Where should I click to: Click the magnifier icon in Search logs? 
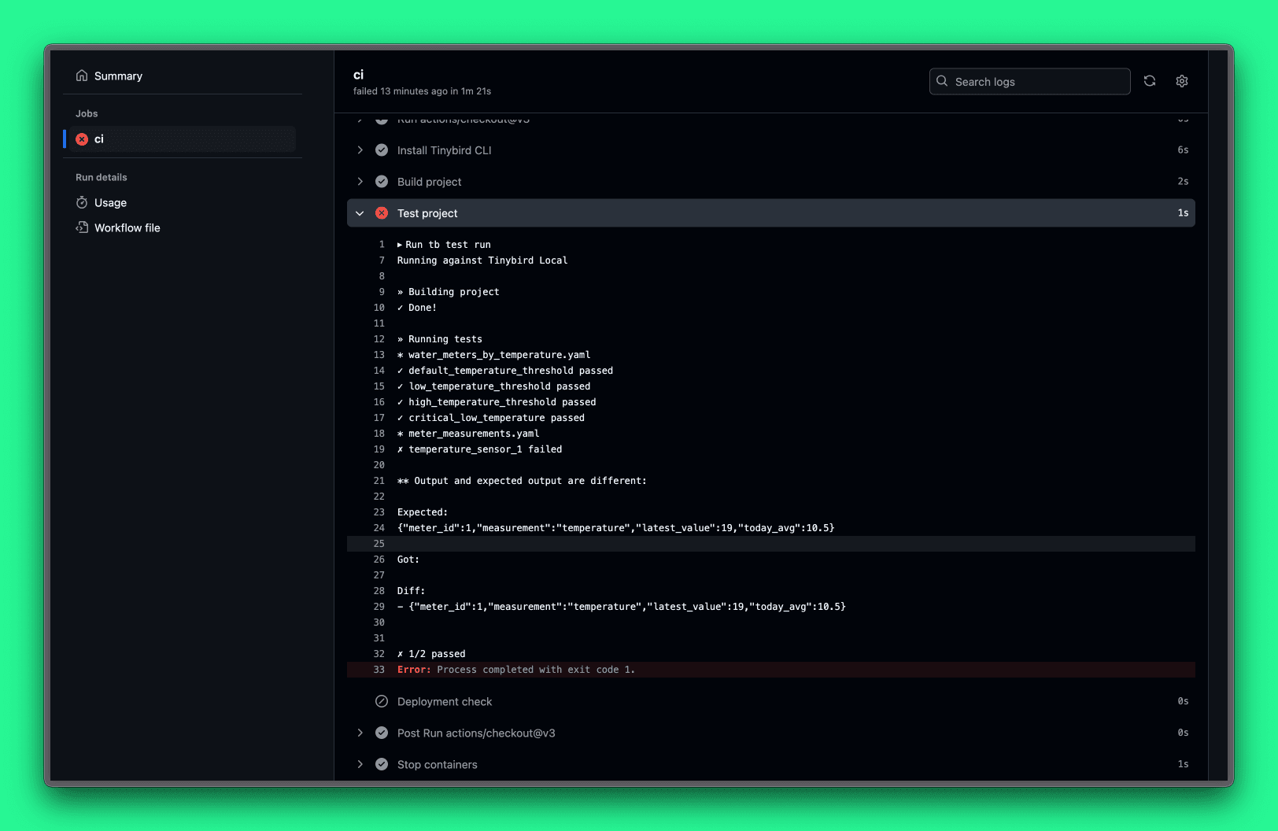pos(942,81)
